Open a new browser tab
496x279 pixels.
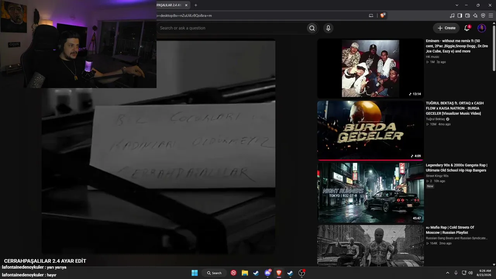[196, 5]
